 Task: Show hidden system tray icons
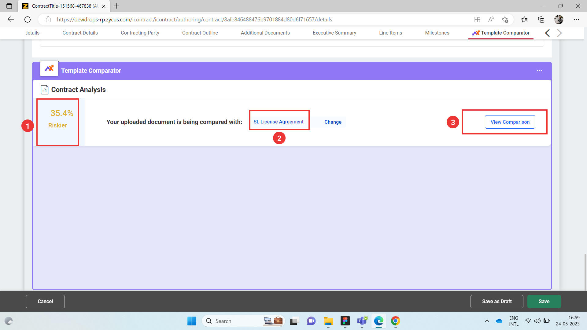point(487,321)
